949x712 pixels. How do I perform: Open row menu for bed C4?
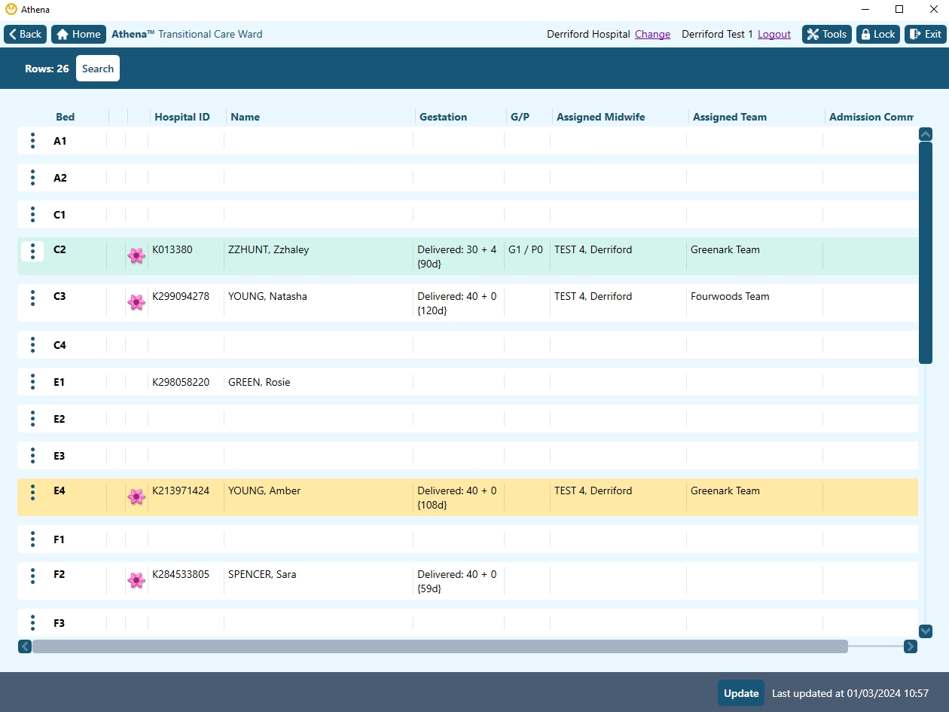tap(32, 344)
